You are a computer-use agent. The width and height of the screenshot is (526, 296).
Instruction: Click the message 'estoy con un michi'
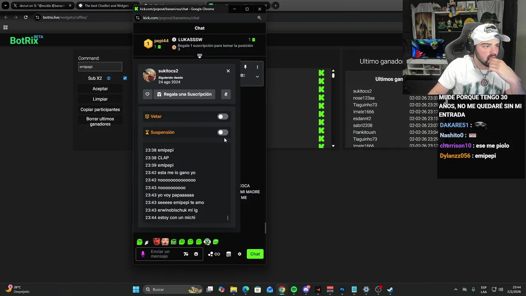click(176, 217)
